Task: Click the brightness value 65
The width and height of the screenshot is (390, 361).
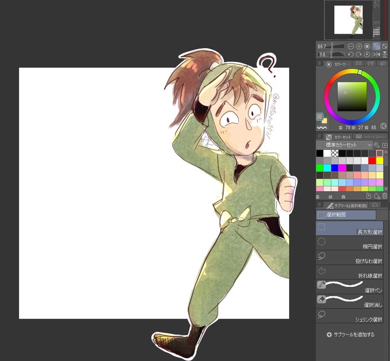Action: click(373, 127)
